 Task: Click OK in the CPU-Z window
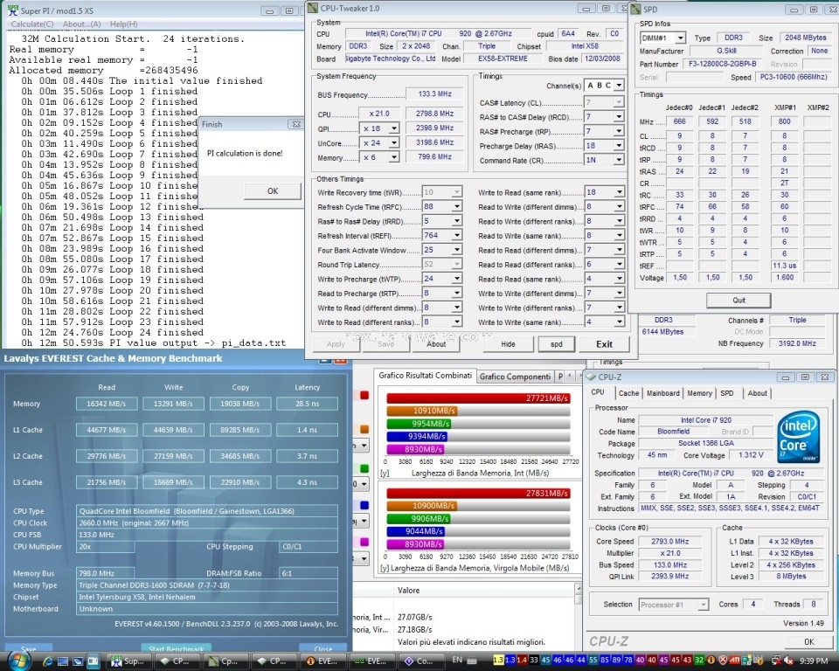tap(808, 641)
